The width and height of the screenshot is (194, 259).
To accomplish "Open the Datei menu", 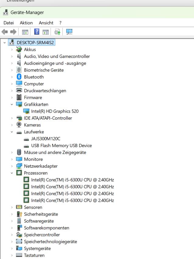I will tap(9, 23).
